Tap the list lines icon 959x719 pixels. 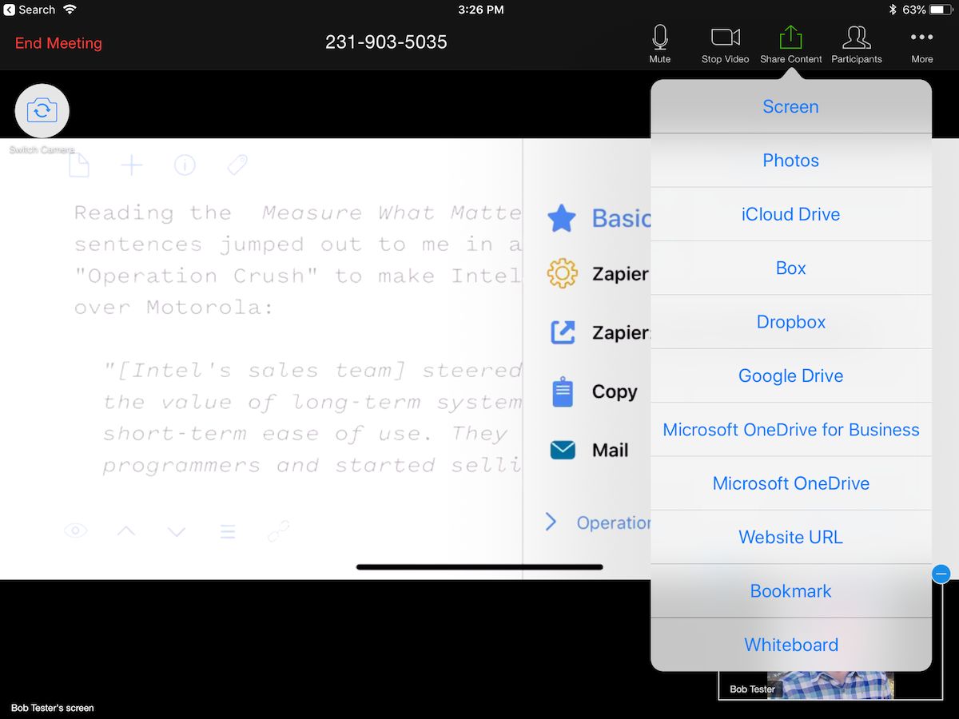pos(228,531)
